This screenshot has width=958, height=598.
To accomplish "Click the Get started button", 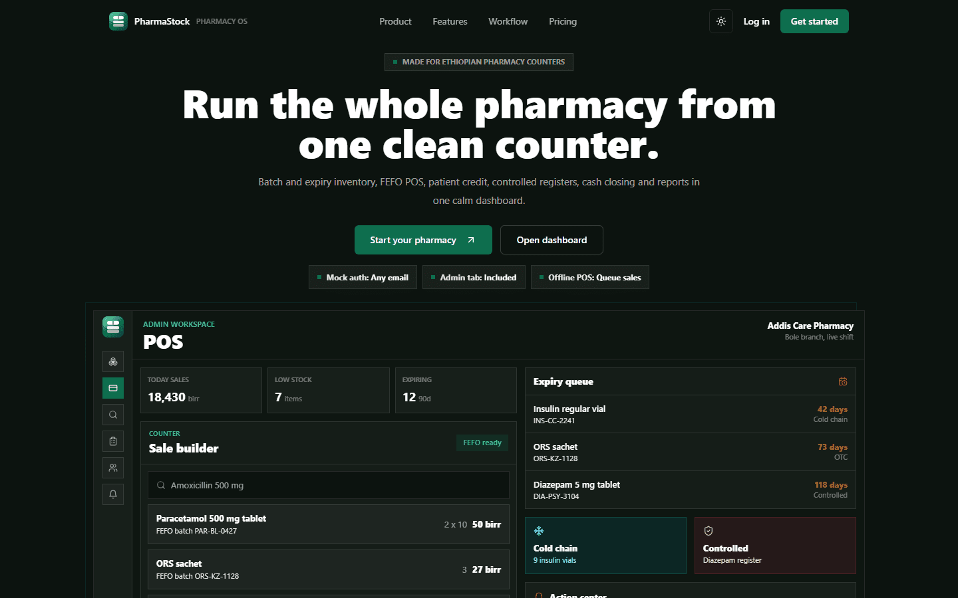I will click(814, 21).
